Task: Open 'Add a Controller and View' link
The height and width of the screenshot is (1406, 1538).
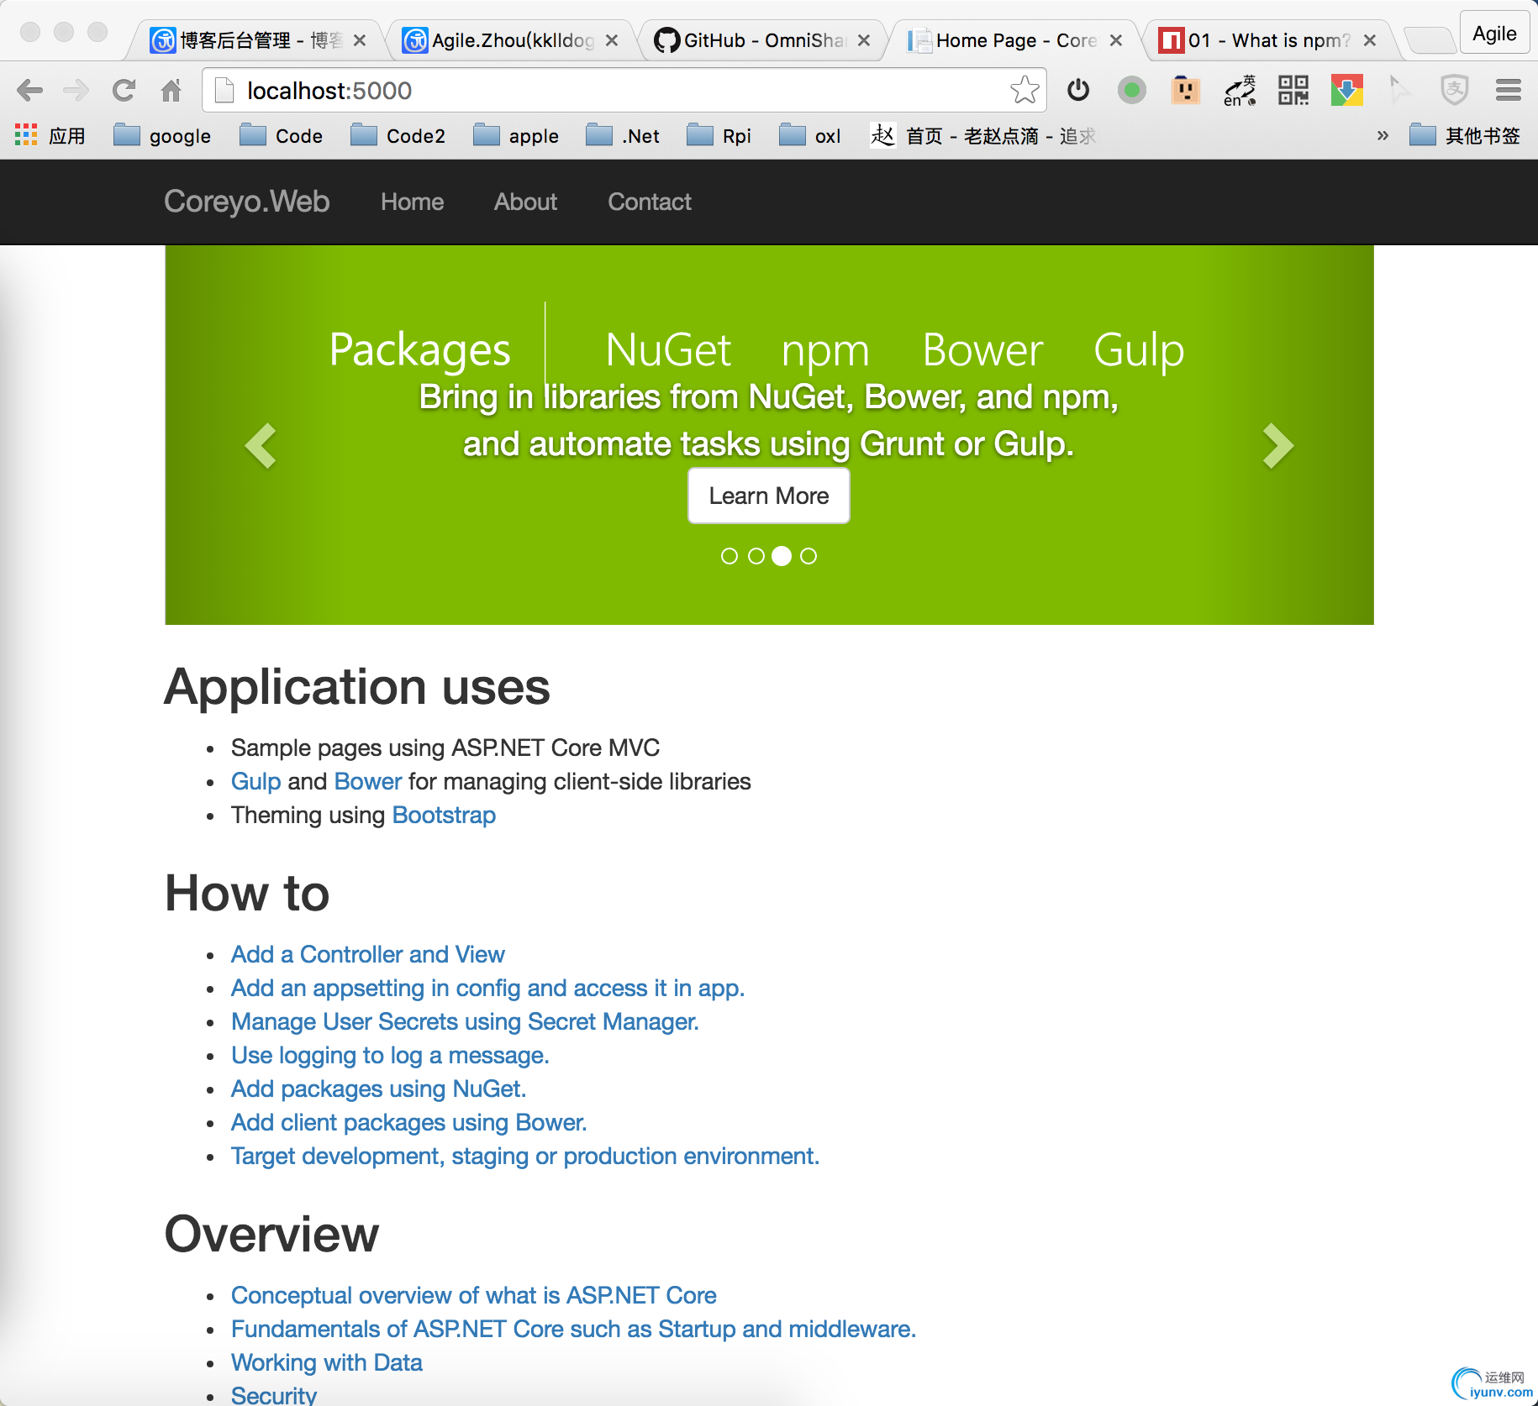Action: click(367, 954)
